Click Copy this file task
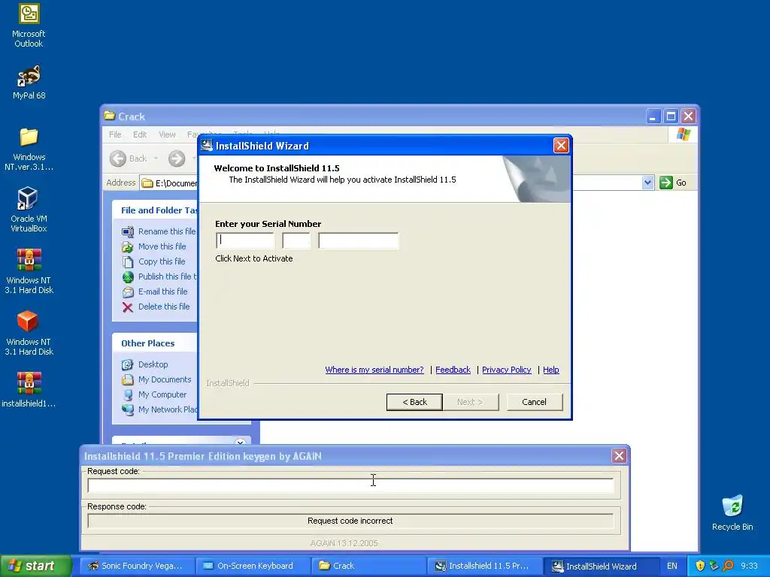Screen dimensions: 770x577 [153, 261]
